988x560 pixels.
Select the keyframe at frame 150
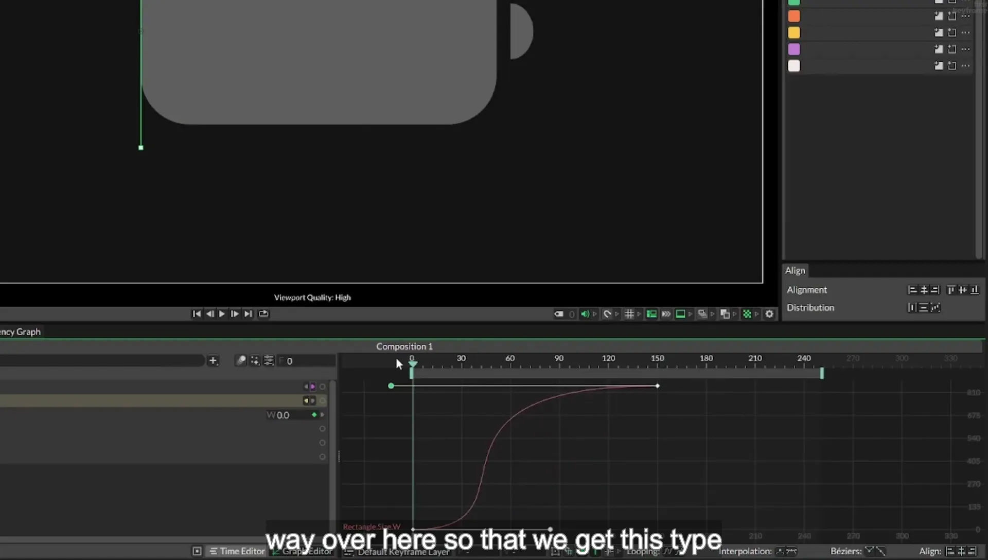coord(657,386)
